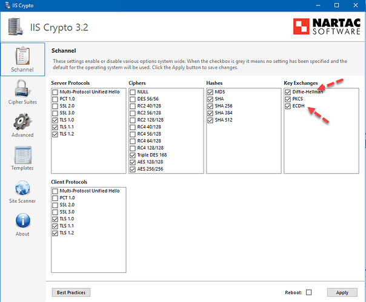Apply the Schannel changes
Image resolution: width=366 pixels, height=302 pixels.
(342, 292)
